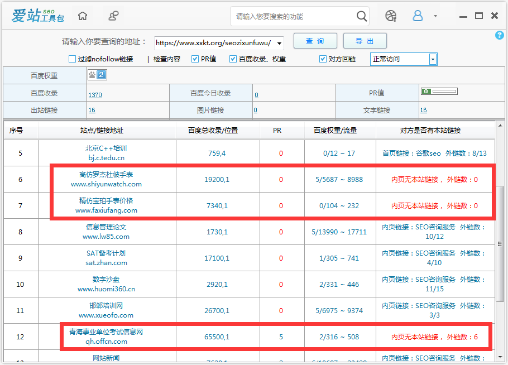
Task: Select cell 5/5687 ~ 8988
Action: click(x=339, y=179)
